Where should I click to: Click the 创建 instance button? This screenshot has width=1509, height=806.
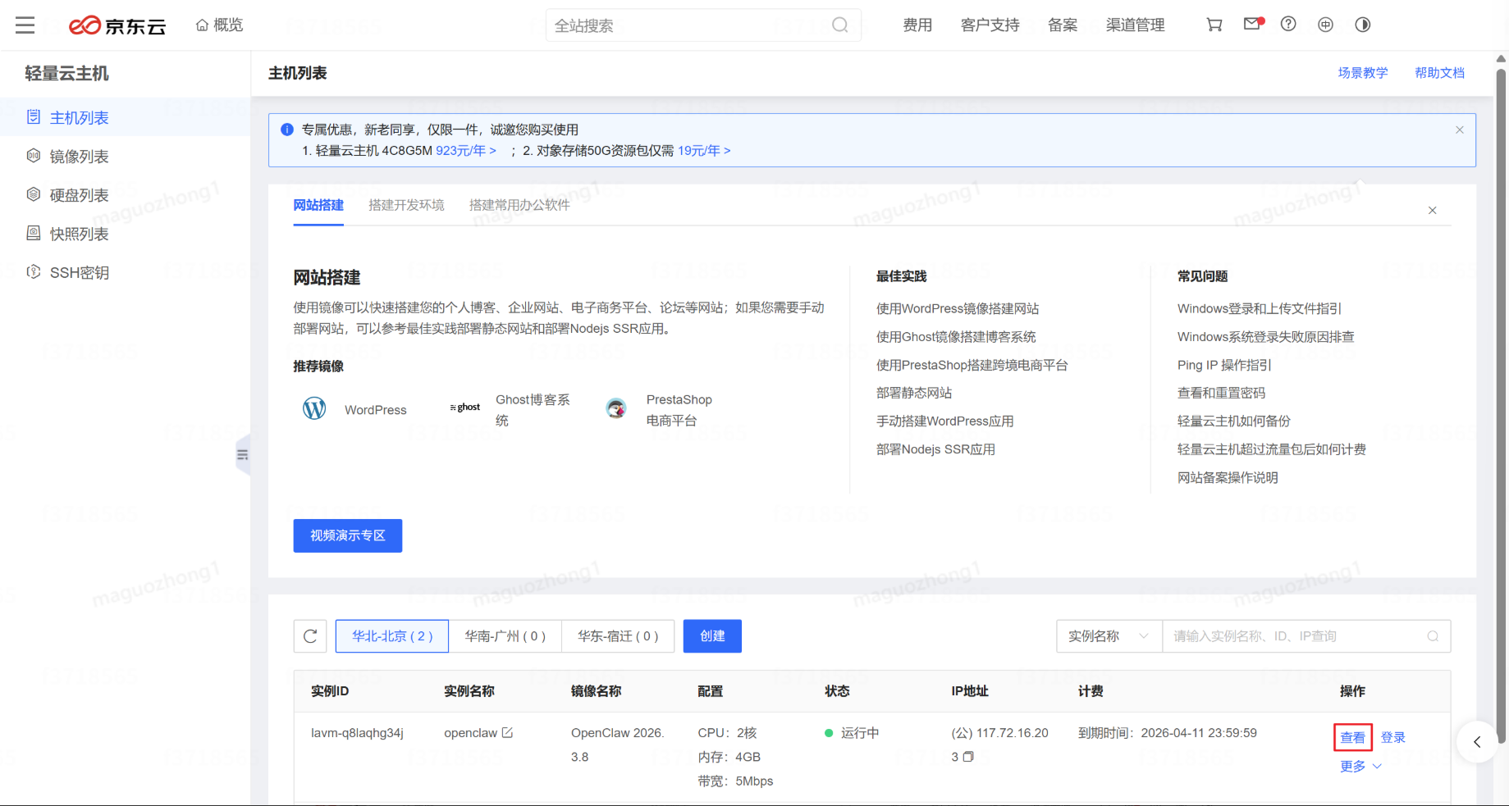[712, 636]
